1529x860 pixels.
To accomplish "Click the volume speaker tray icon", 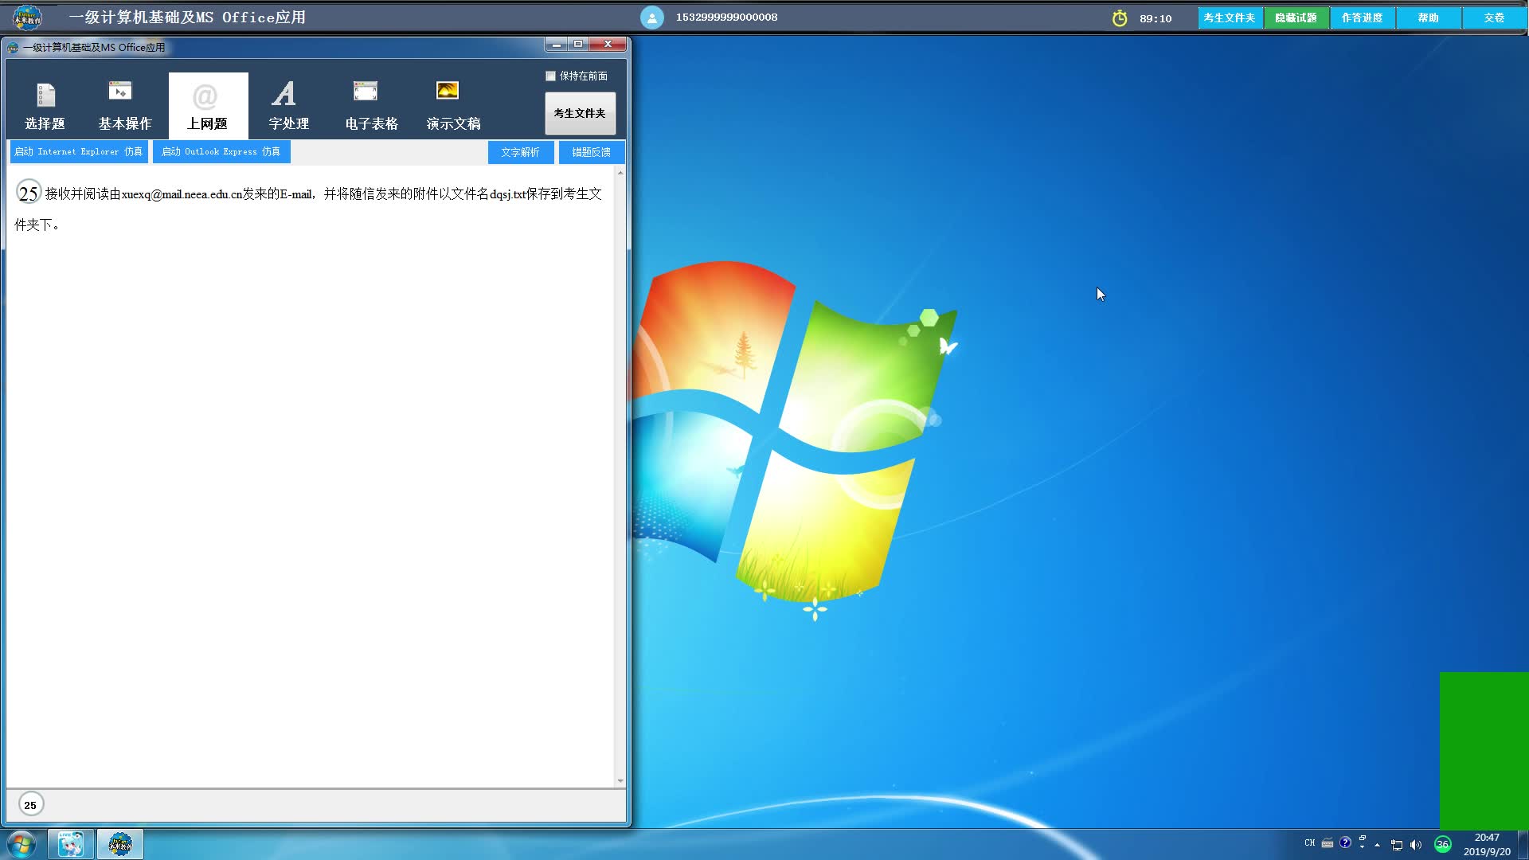I will click(1416, 845).
